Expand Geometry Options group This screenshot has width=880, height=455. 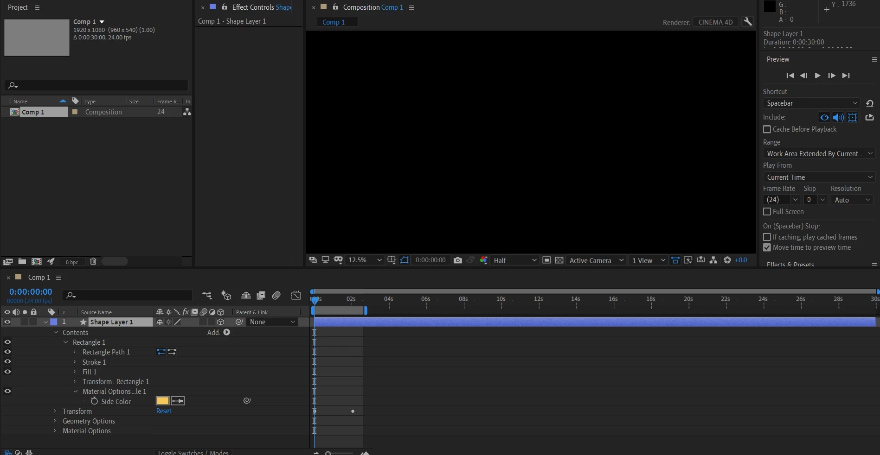(x=55, y=421)
